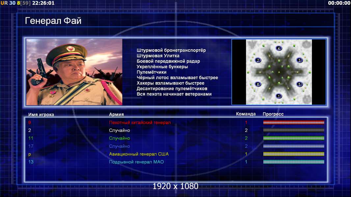Click 'Пехотный китайский генерал' army entry
Screen dimensions: 351x197
(x=140, y=122)
